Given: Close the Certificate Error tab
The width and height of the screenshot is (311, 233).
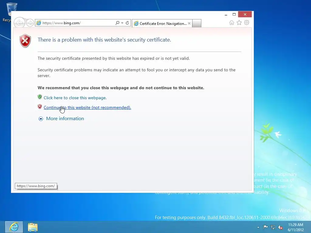Looking at the screenshot, I should click(x=189, y=23).
